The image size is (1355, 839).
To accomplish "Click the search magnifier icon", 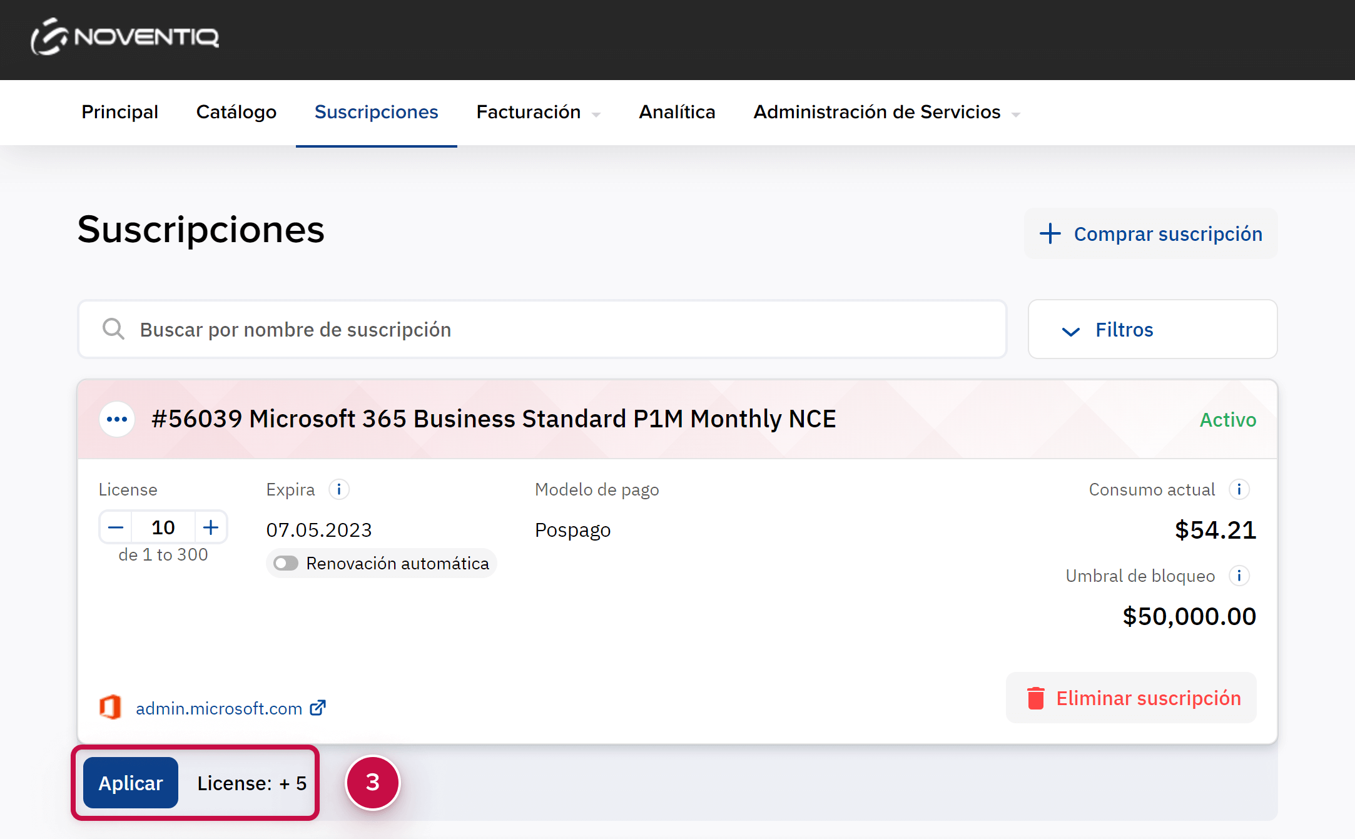I will pos(113,329).
